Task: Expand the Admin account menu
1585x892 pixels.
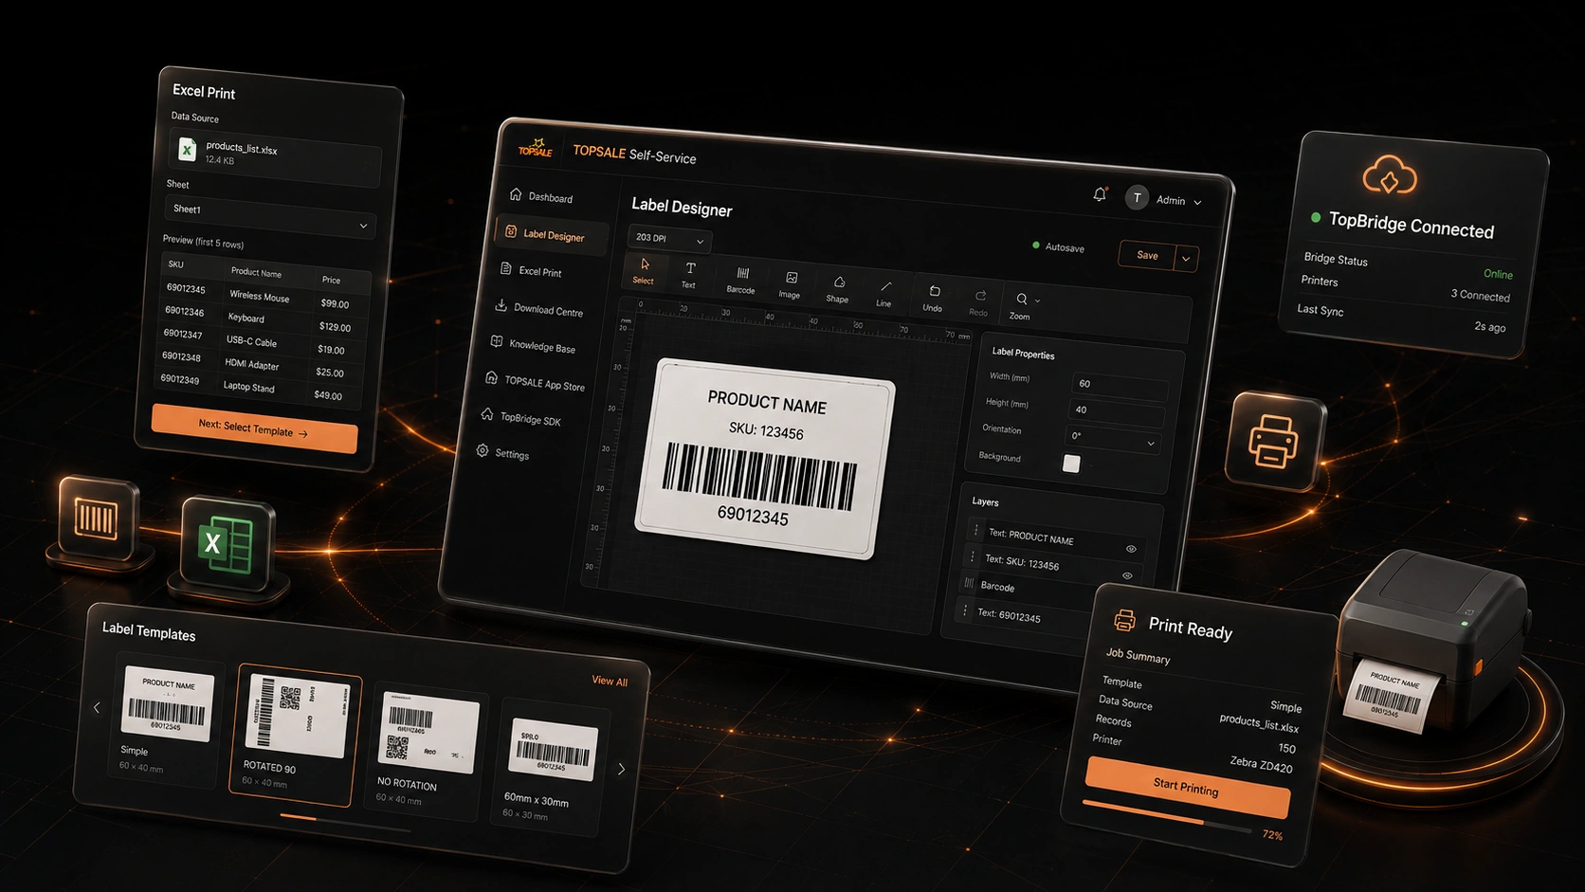Action: (1197, 203)
